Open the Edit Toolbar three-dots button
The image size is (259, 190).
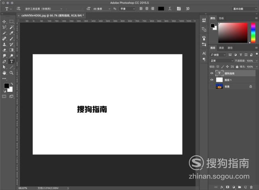click(4, 79)
